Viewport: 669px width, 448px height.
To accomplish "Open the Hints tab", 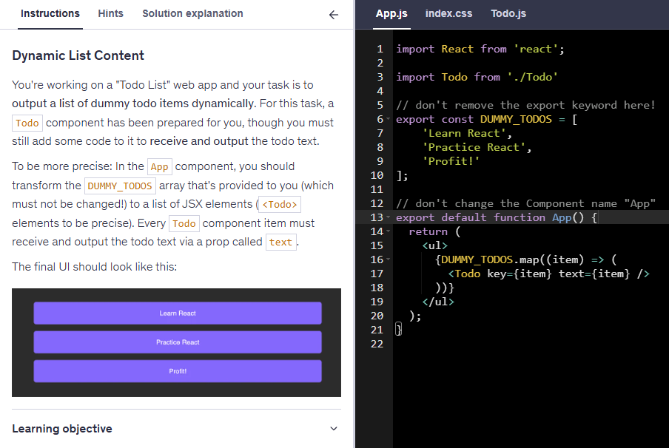I will pos(110,13).
